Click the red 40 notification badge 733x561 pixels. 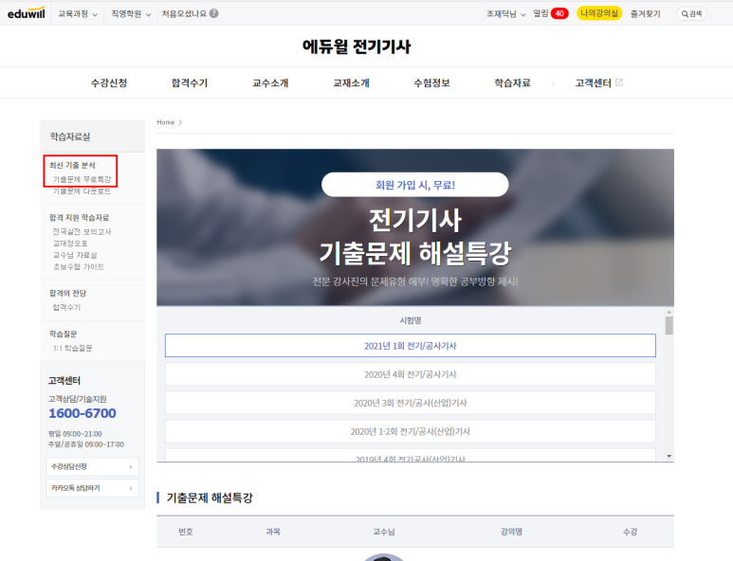[x=559, y=13]
